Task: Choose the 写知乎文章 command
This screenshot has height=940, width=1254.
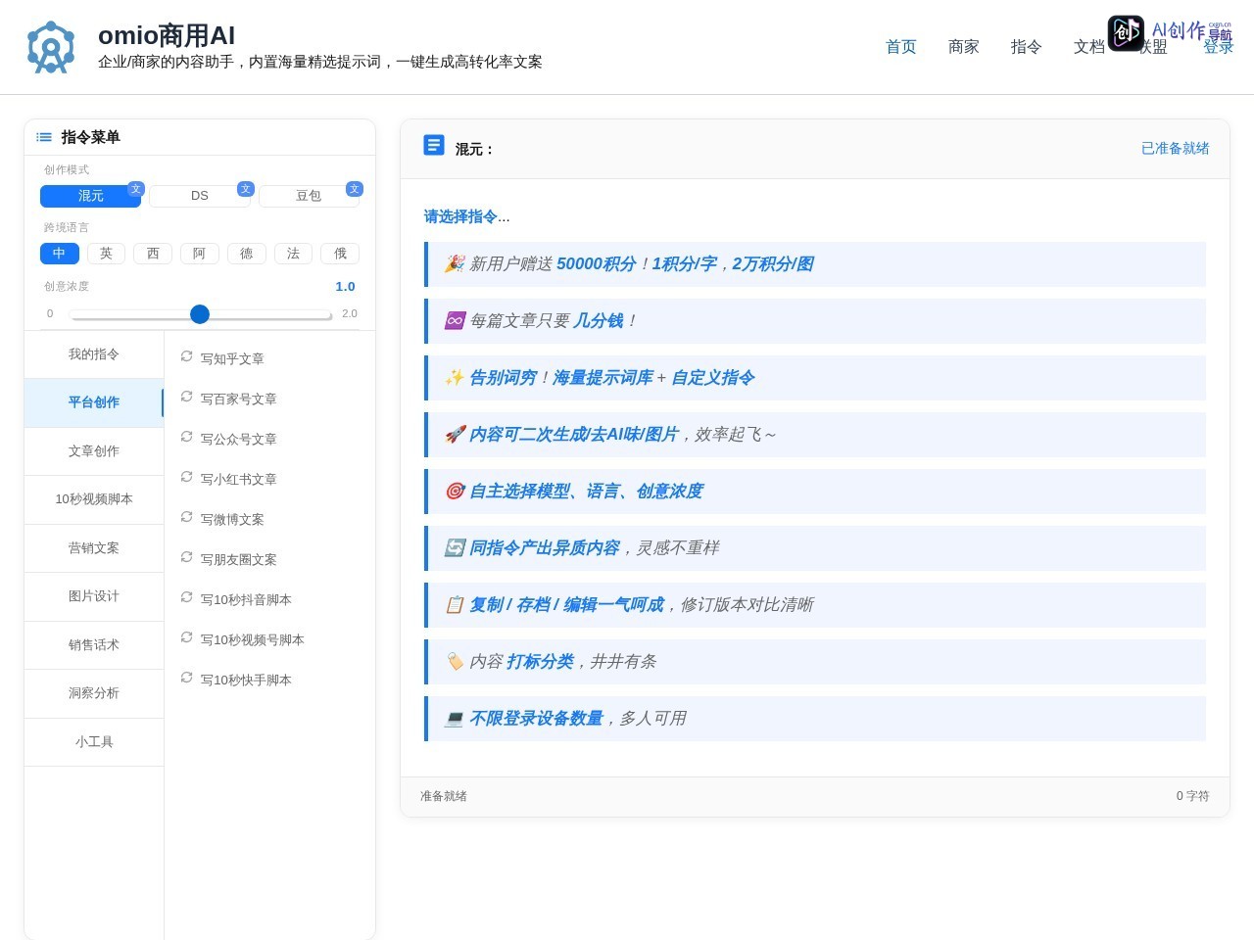Action: (x=232, y=359)
